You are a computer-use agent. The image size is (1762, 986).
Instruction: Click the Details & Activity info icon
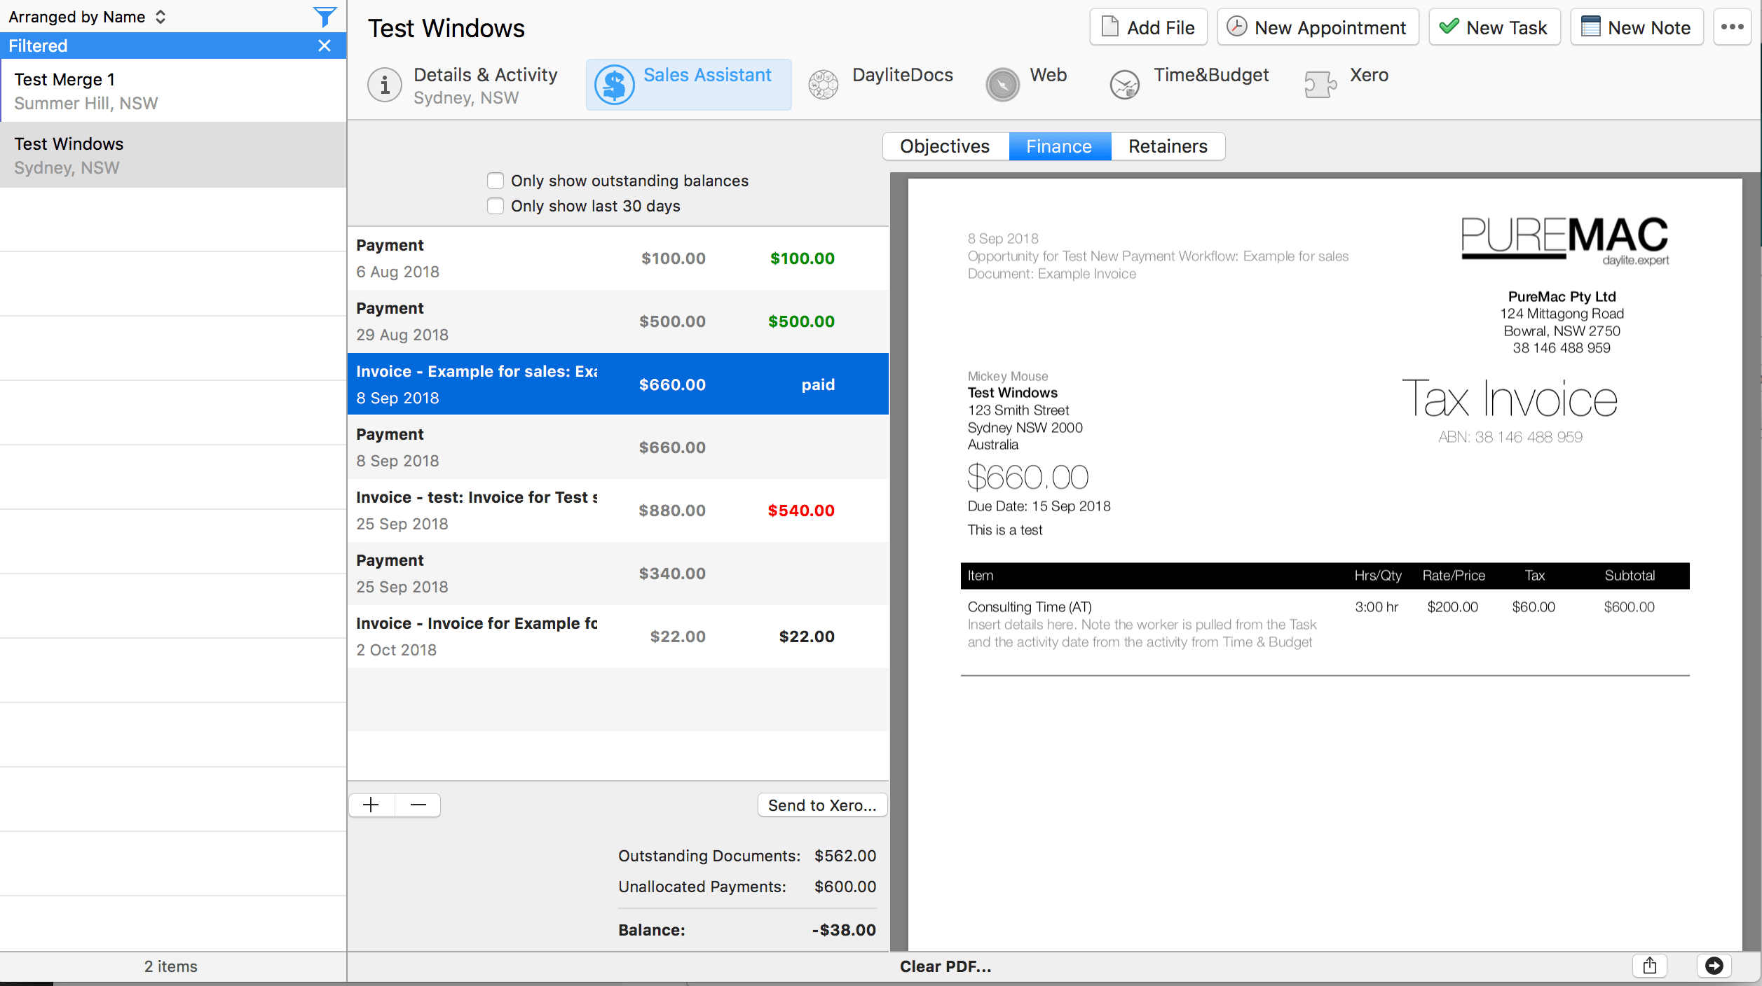coord(384,85)
